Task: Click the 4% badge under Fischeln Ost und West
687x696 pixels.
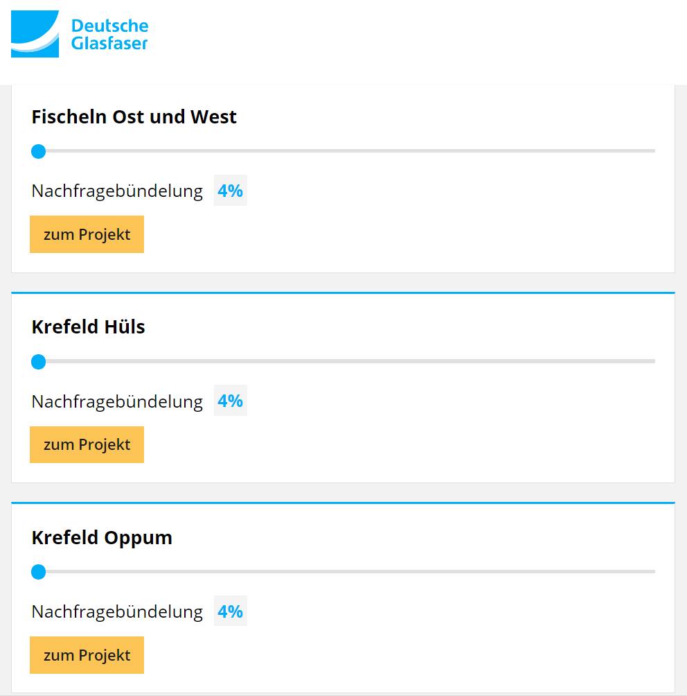Action: tap(229, 190)
